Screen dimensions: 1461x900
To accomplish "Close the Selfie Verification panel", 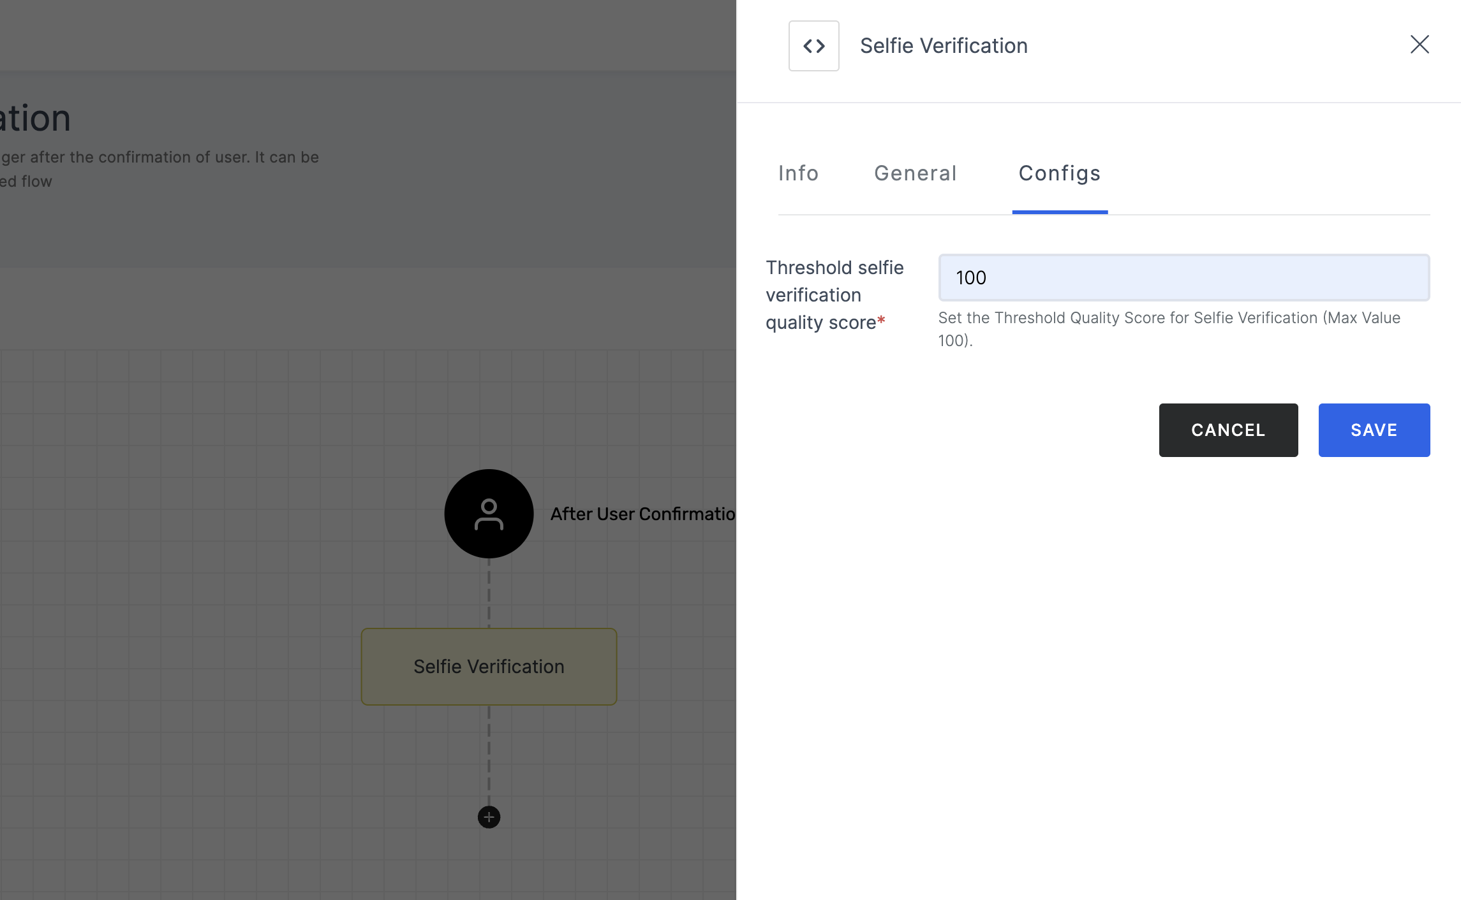I will [1420, 45].
